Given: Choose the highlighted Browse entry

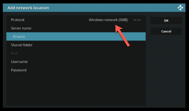Looking at the screenshot, I should [x=76, y=36].
